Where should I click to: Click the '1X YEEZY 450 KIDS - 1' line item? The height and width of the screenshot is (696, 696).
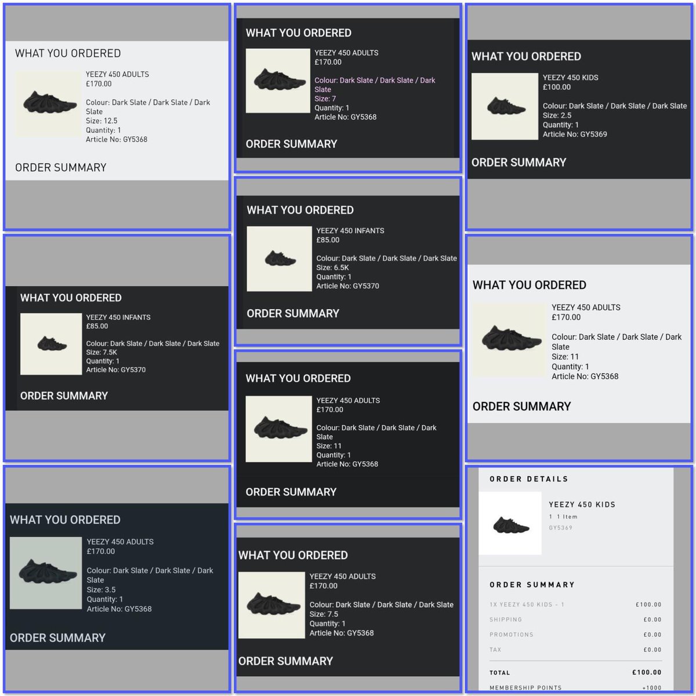[527, 604]
